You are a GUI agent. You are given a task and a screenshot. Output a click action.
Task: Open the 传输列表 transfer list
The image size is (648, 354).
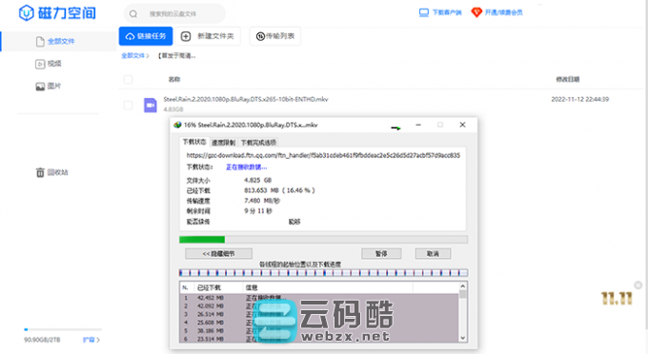(x=275, y=36)
